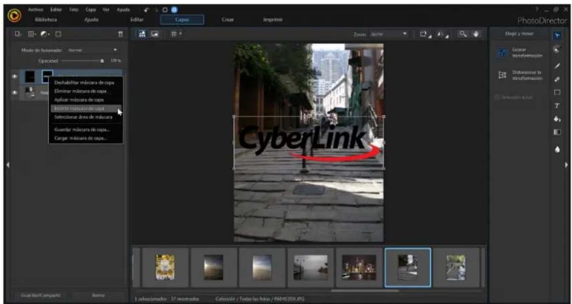This screenshot has width=572, height=304.
Task: Click the half-filled circle adjustment icon
Action: (x=45, y=34)
